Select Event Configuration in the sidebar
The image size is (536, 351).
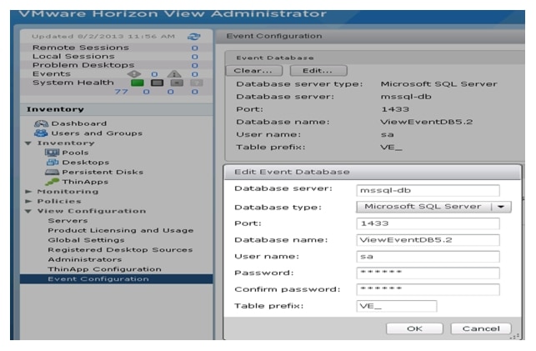(116, 279)
